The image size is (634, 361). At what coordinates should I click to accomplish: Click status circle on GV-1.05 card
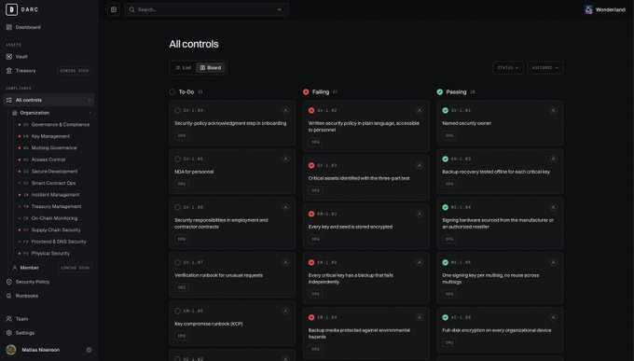tap(177, 160)
